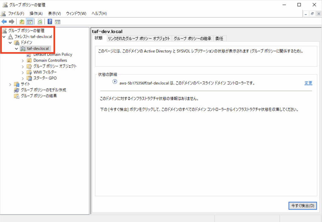
Task: Click the Refresh toolbar icon
Action: click(40, 22)
